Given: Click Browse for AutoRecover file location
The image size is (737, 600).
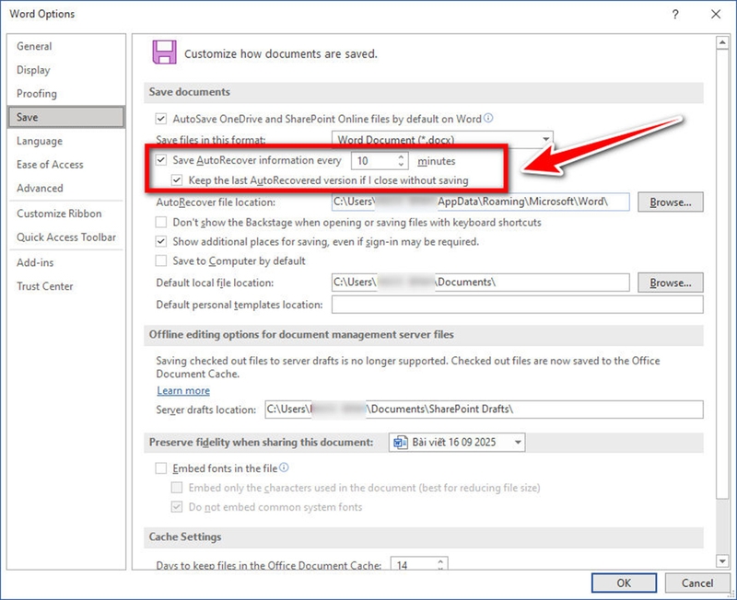Looking at the screenshot, I should pyautogui.click(x=671, y=202).
